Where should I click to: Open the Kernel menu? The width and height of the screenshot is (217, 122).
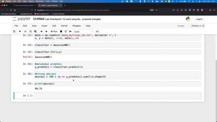pos(64,26)
